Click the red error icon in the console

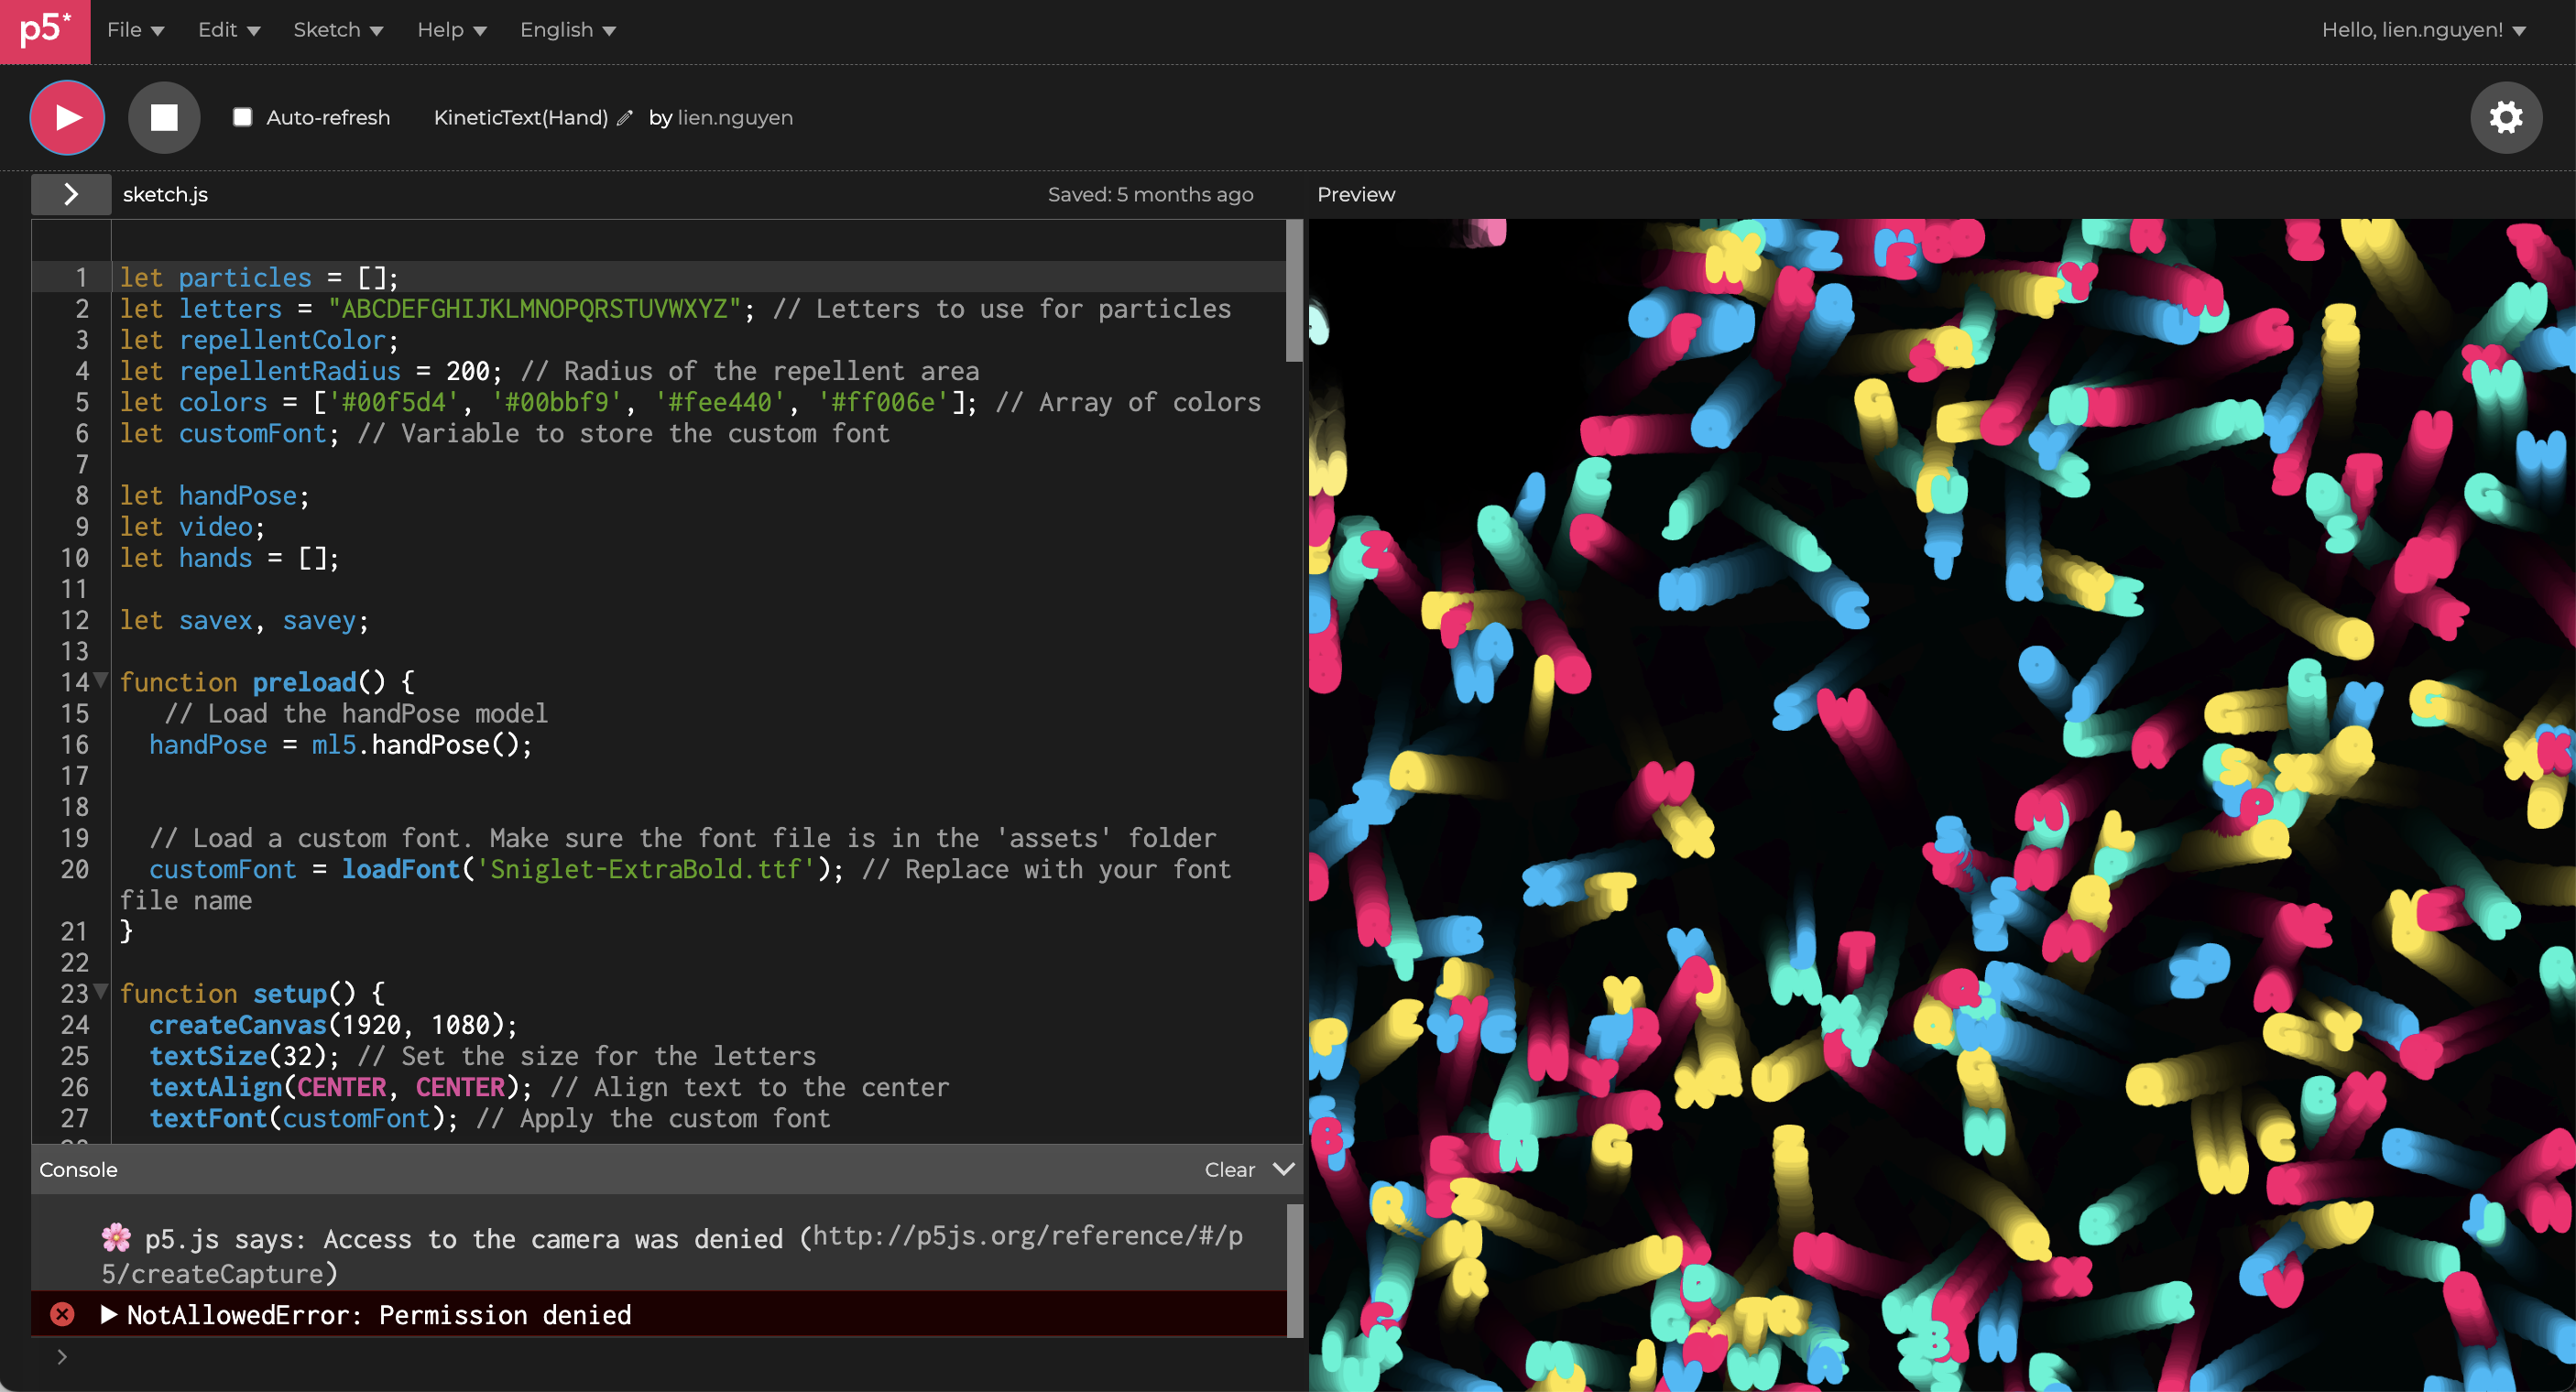click(62, 1314)
